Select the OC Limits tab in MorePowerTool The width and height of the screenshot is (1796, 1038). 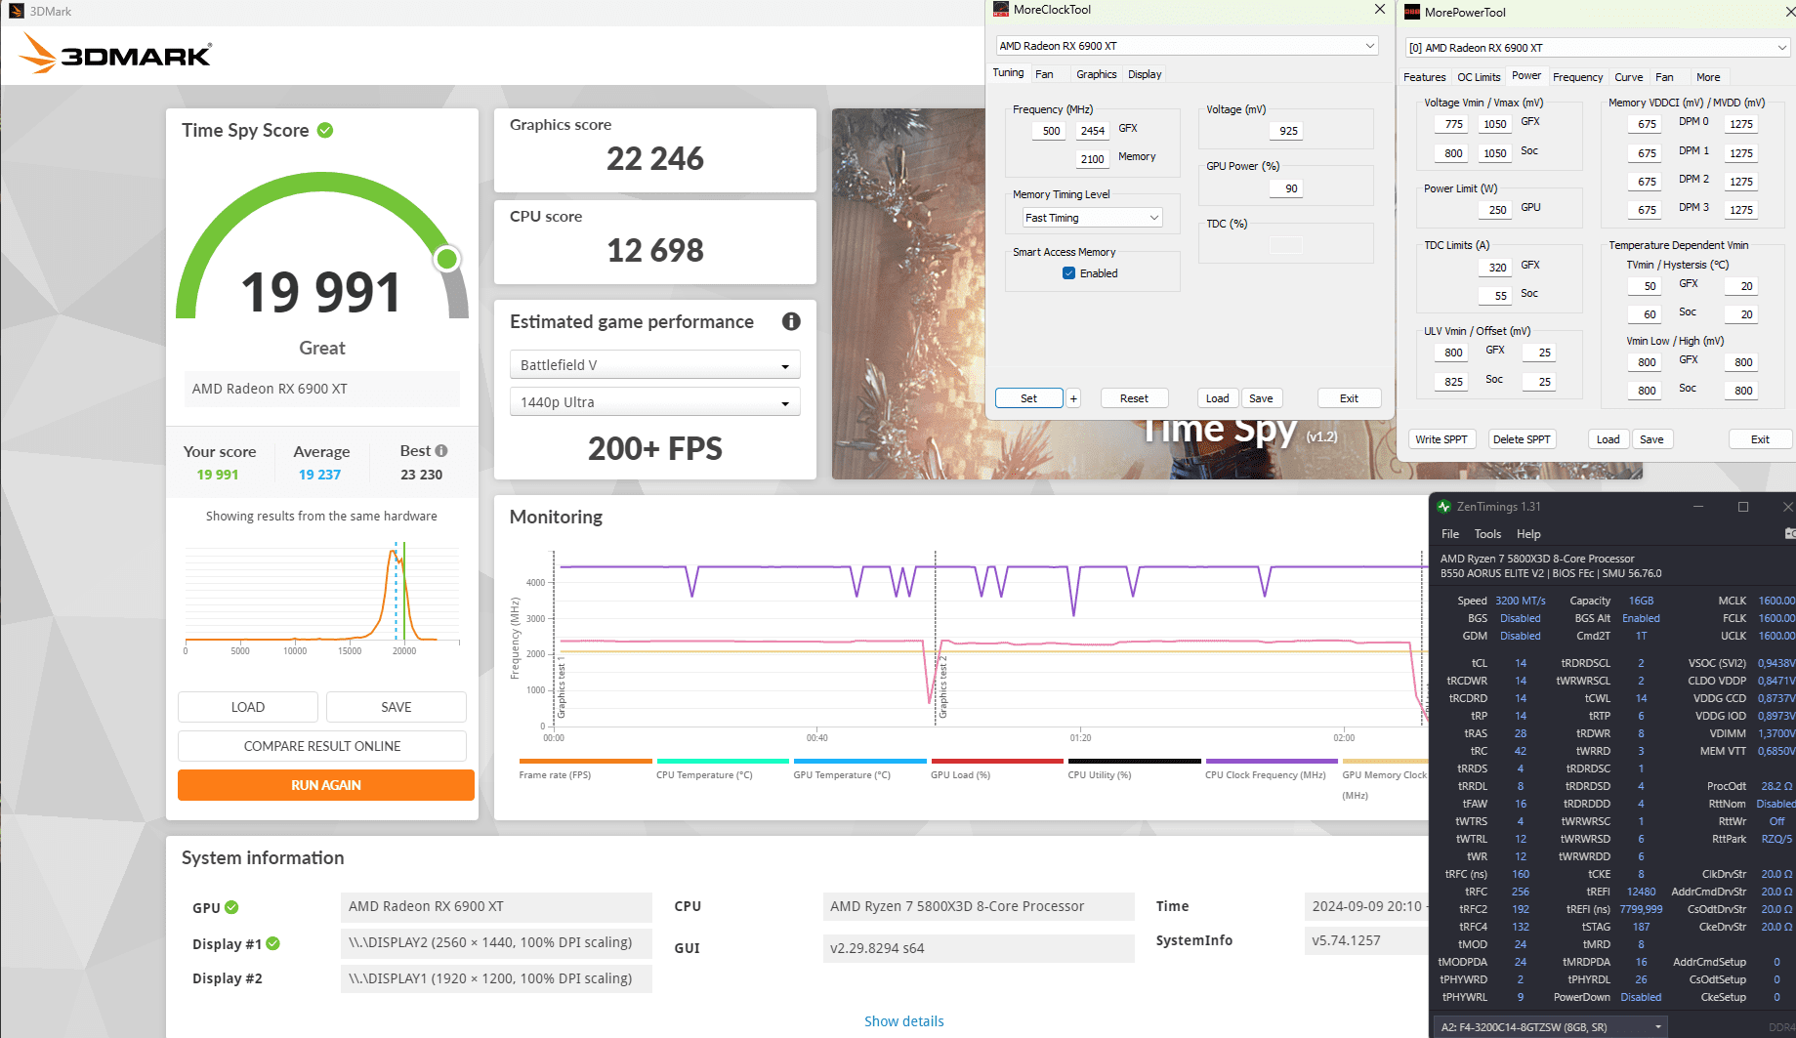[x=1479, y=77]
